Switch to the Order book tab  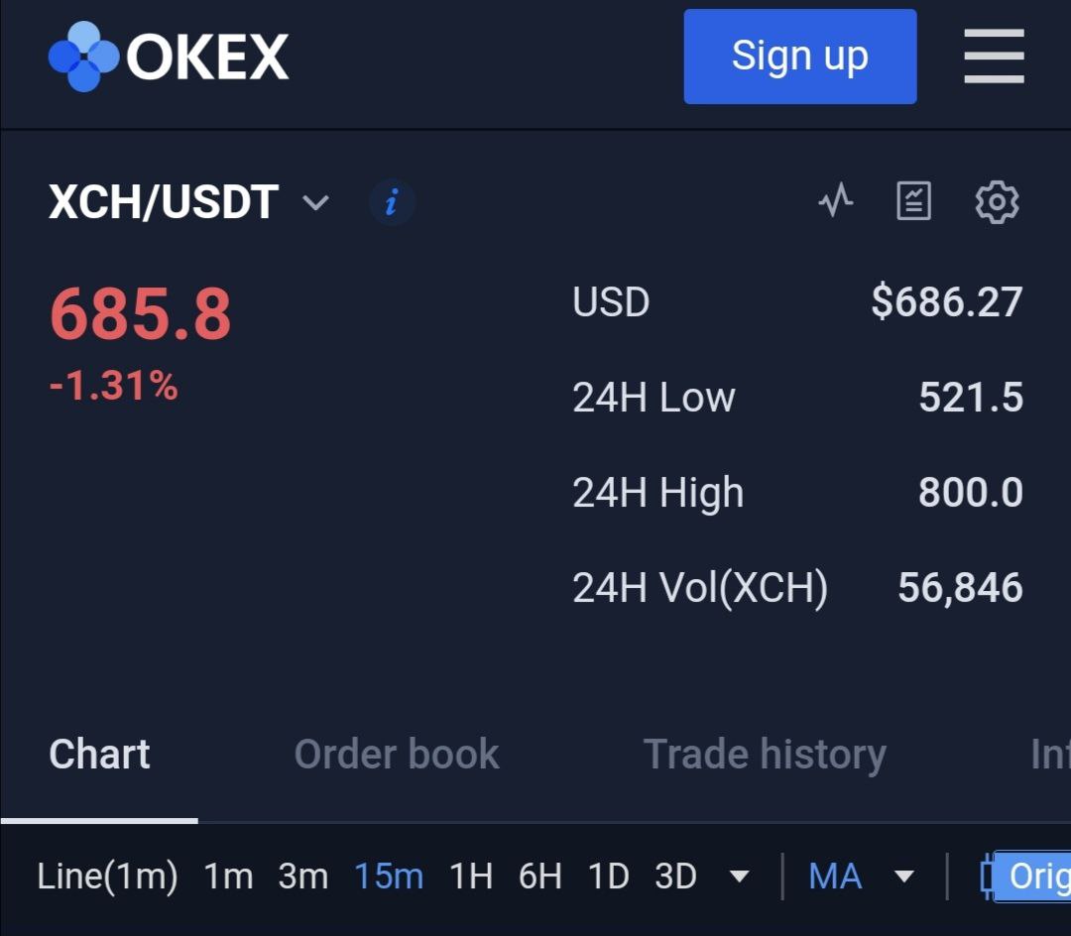396,754
